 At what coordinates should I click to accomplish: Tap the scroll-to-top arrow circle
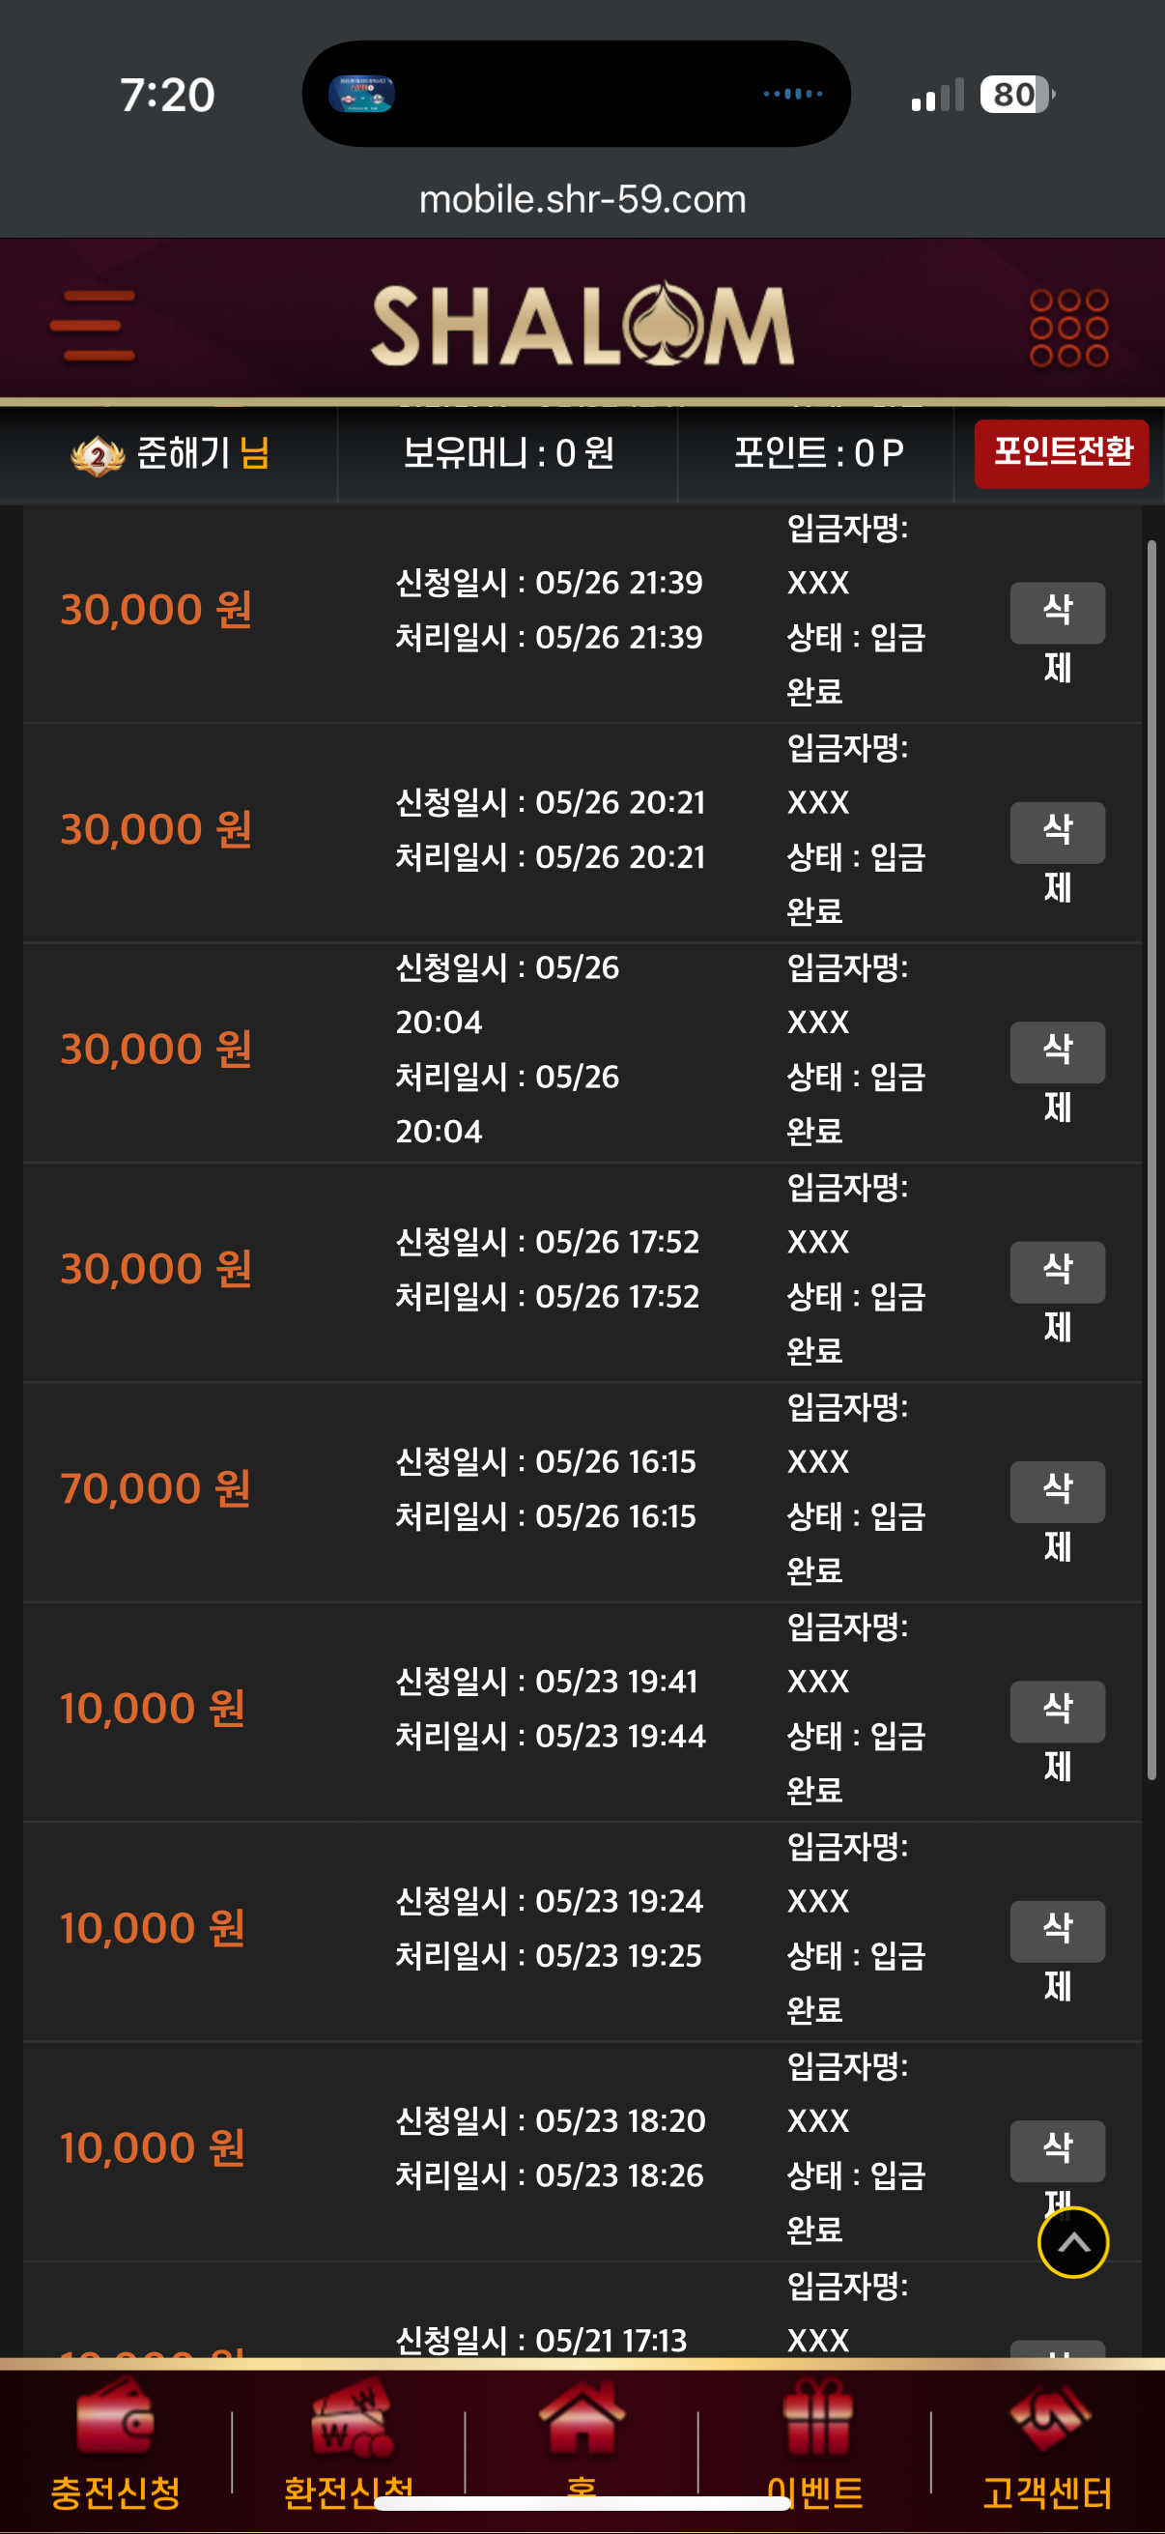(1072, 2242)
